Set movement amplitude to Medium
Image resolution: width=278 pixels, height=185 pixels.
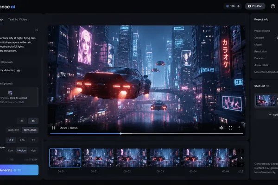(x=22, y=150)
